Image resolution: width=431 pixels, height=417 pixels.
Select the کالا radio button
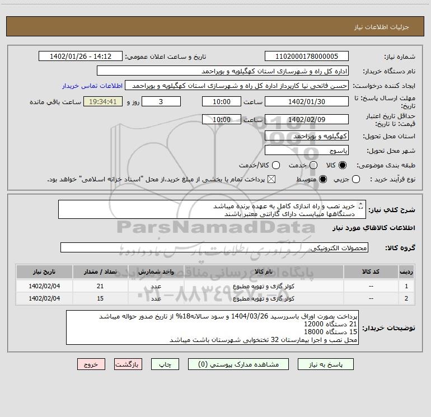[x=343, y=165]
